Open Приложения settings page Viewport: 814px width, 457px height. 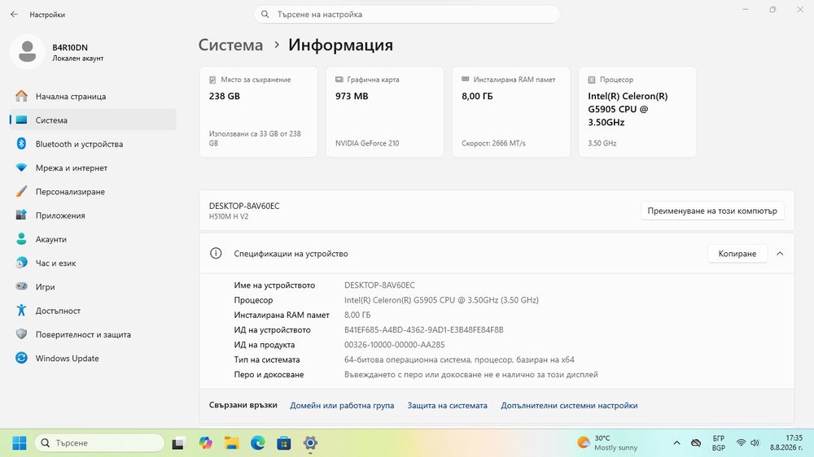click(93, 215)
